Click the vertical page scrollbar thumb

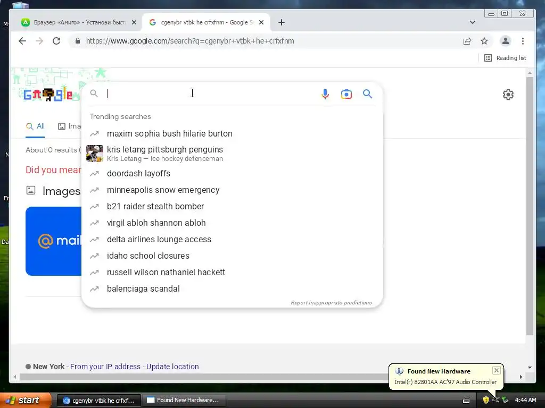coord(530,206)
